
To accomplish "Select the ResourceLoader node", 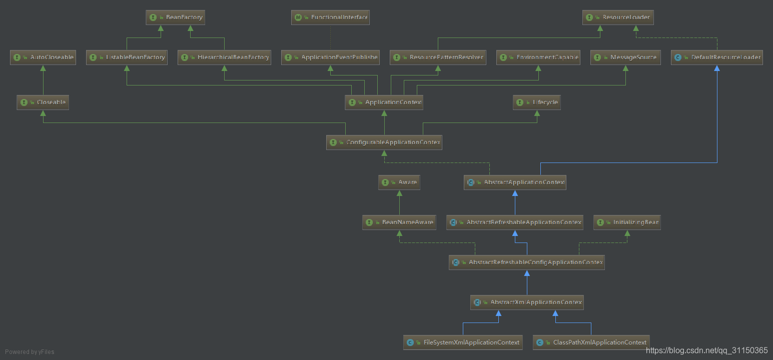I will (x=618, y=17).
